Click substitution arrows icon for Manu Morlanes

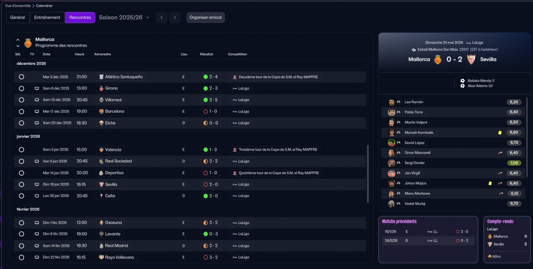(501, 193)
